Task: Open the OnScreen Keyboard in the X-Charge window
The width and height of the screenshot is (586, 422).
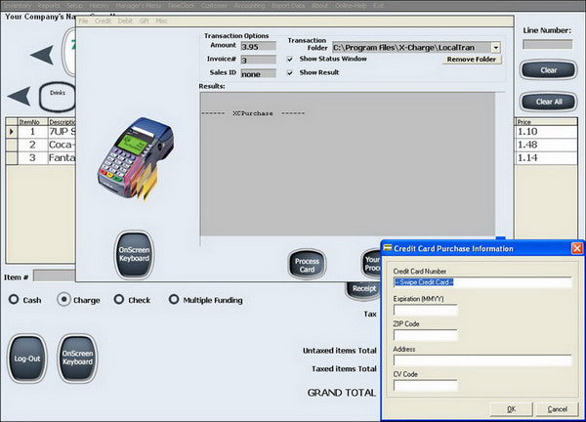Action: click(x=134, y=255)
